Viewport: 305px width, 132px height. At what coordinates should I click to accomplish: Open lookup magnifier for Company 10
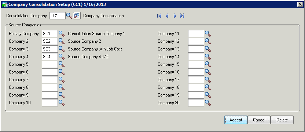(62, 103)
